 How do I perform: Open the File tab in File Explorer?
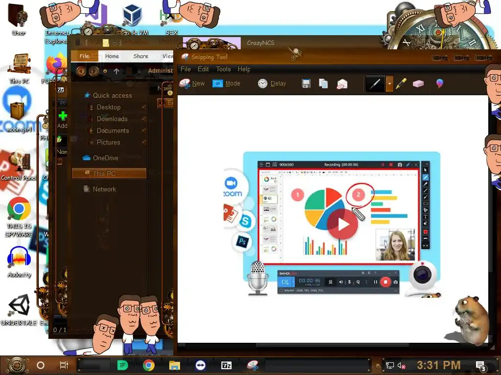(84, 56)
